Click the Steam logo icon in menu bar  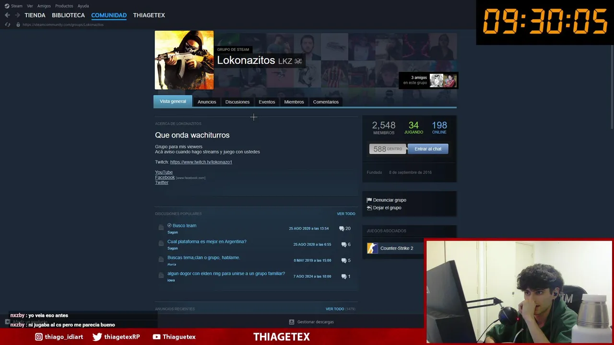point(7,6)
